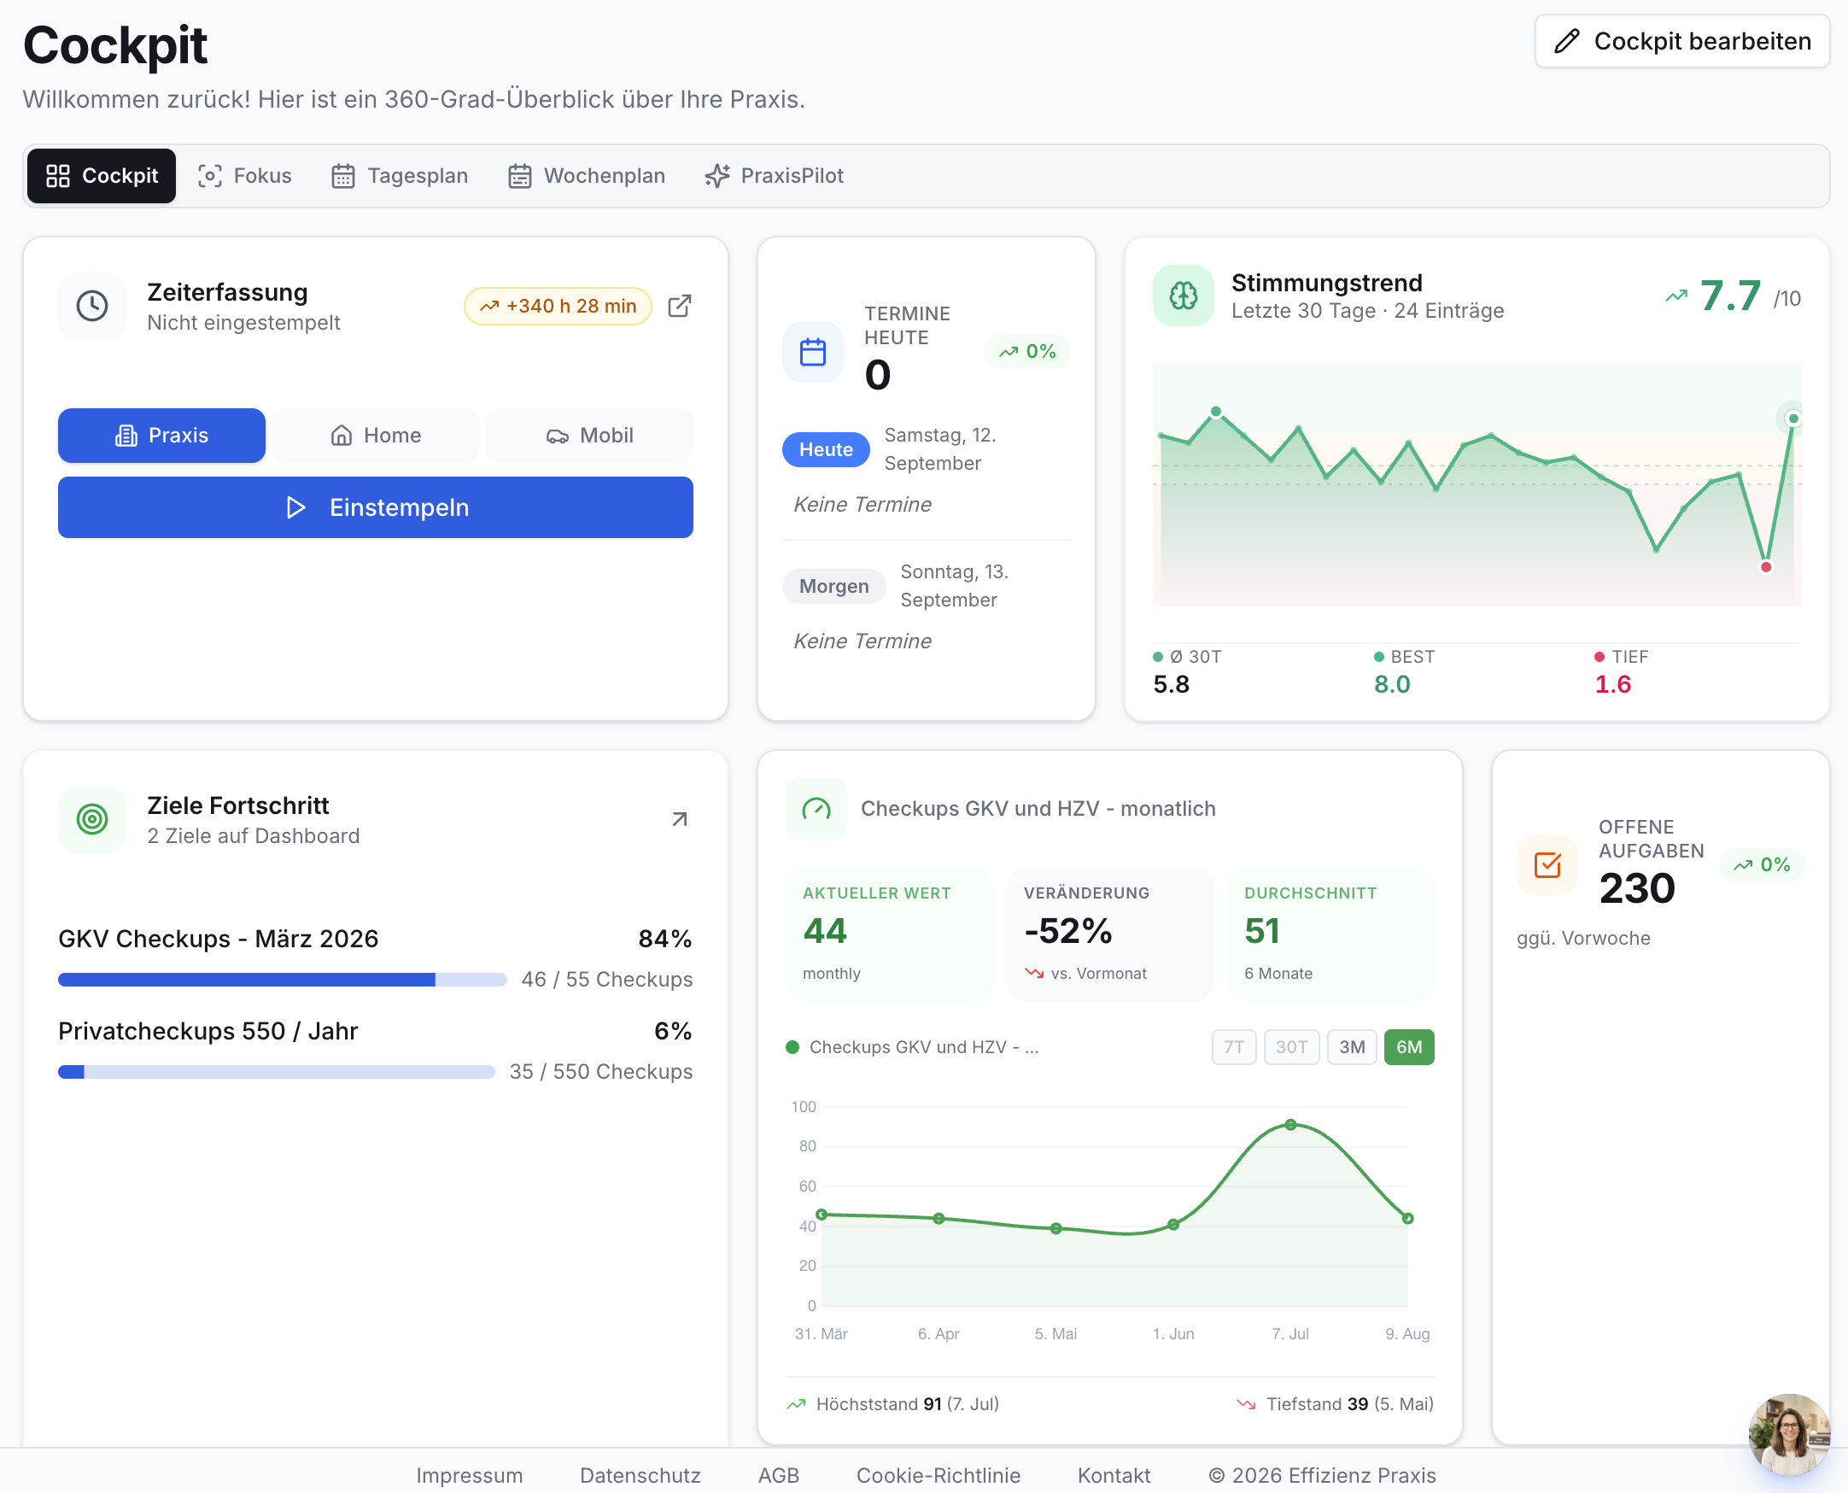
Task: Click the Durchschnitt 51 card
Action: [1330, 934]
